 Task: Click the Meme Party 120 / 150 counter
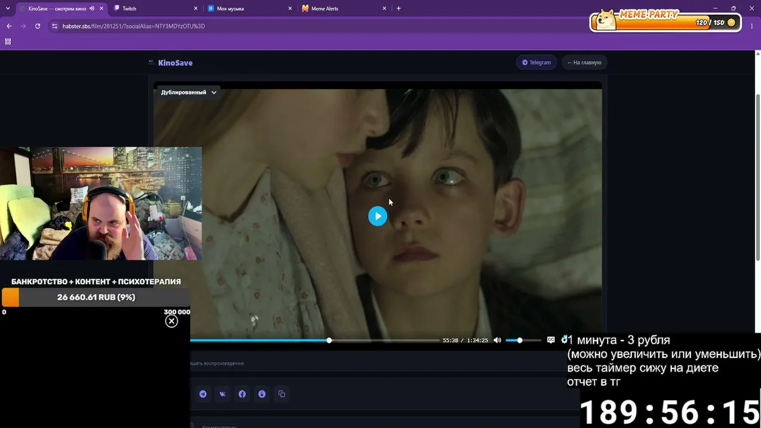710,23
